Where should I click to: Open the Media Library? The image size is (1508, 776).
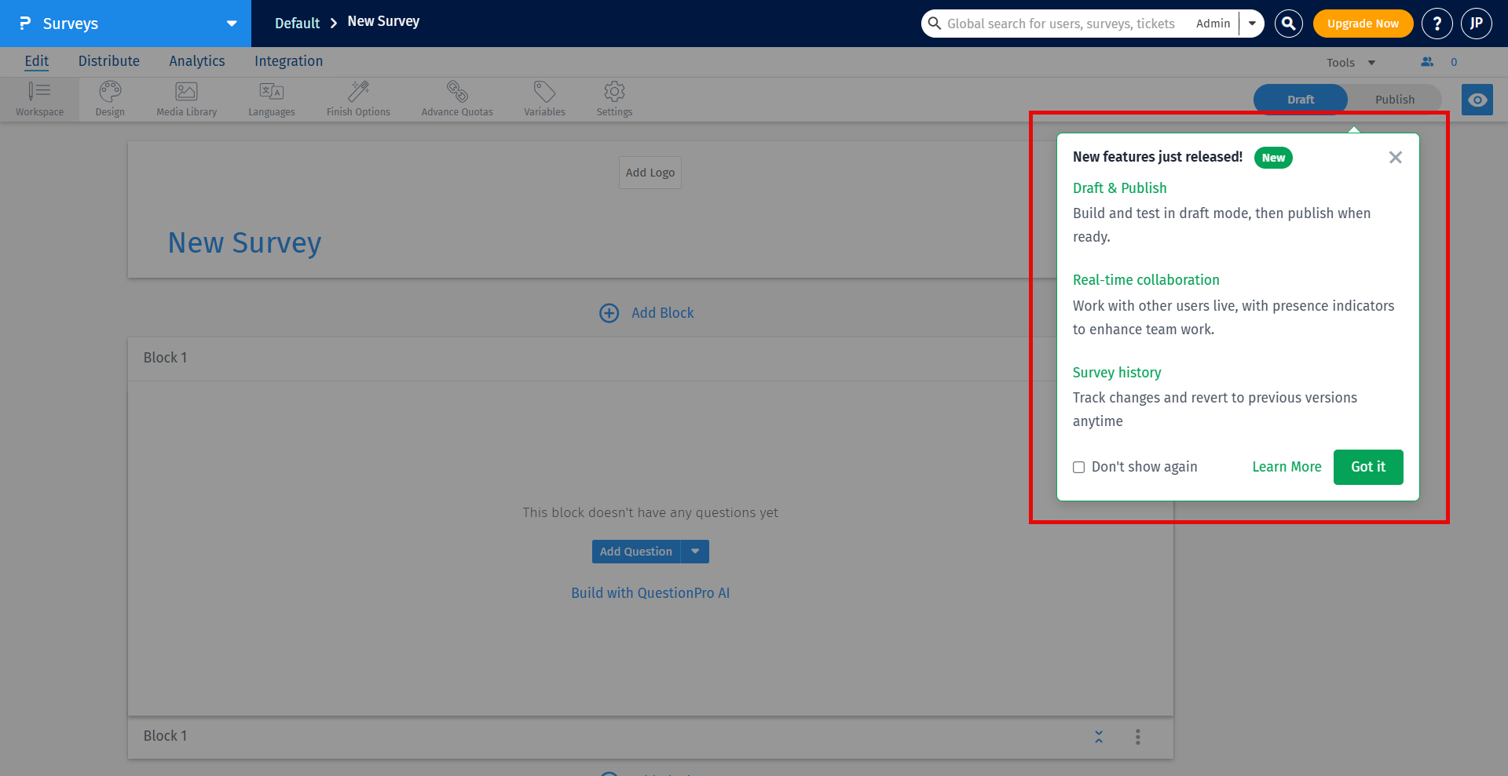coord(186,98)
